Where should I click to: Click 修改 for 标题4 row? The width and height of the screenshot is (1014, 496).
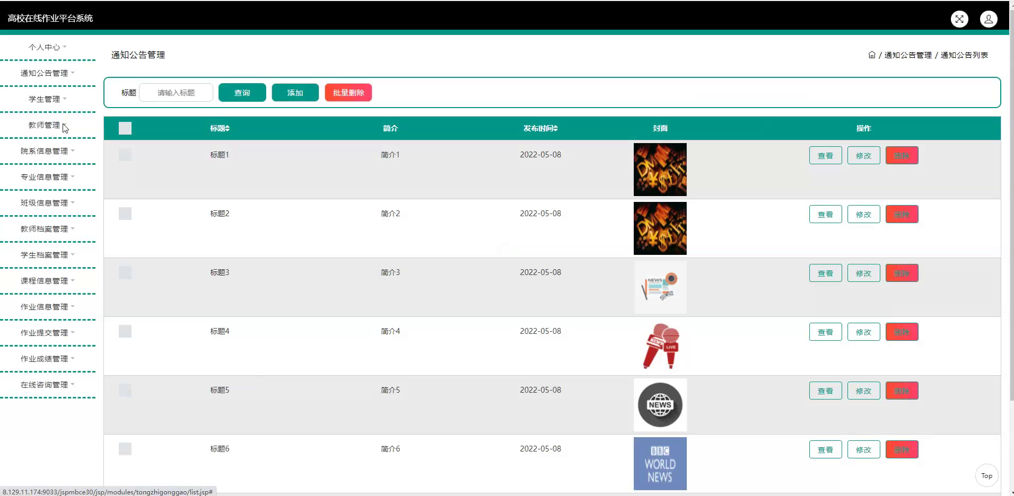pyautogui.click(x=864, y=332)
